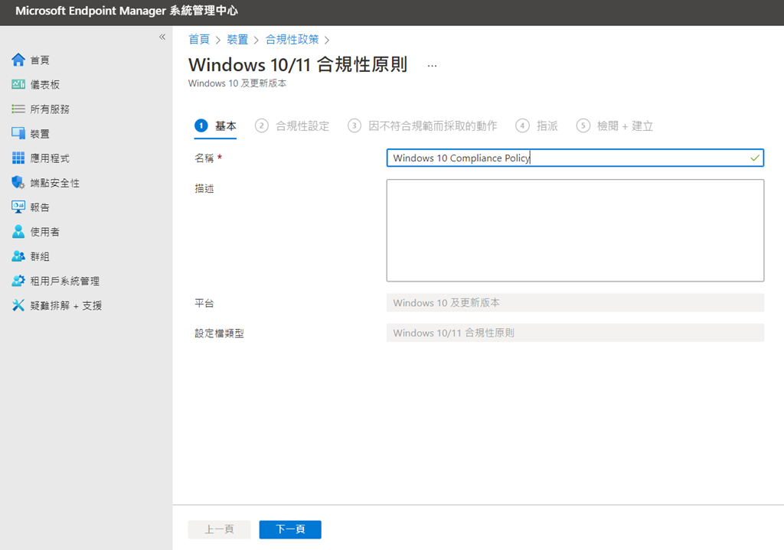Open Endpoint security (端點安全性) shield icon
784x550 pixels.
click(18, 183)
